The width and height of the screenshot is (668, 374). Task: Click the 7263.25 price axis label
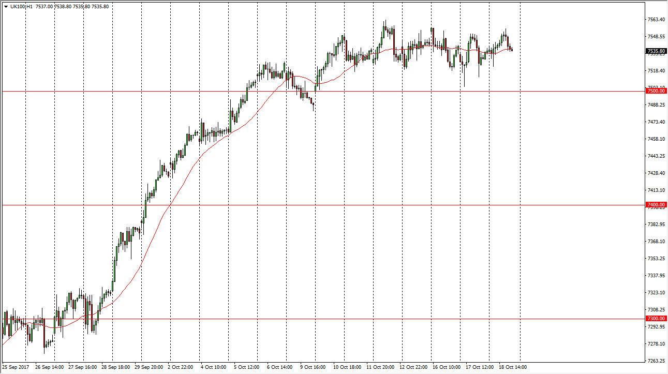coord(656,361)
